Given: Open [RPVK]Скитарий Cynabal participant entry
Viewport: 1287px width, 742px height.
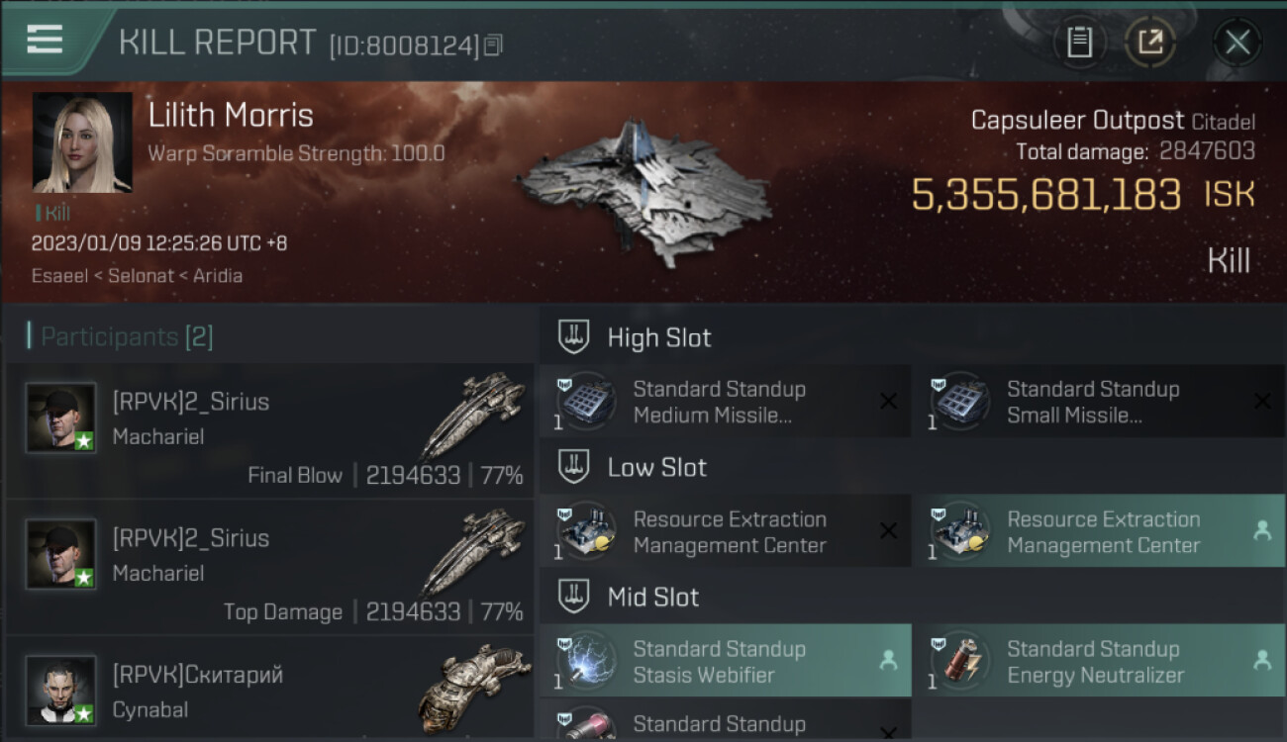Looking at the screenshot, I should tap(269, 690).
